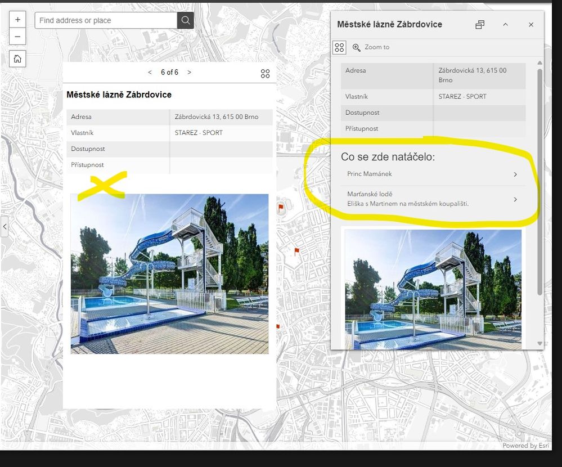Image resolution: width=562 pixels, height=467 pixels.
Task: Click the 'Vlastník' label in left panel
Action: (x=82, y=133)
